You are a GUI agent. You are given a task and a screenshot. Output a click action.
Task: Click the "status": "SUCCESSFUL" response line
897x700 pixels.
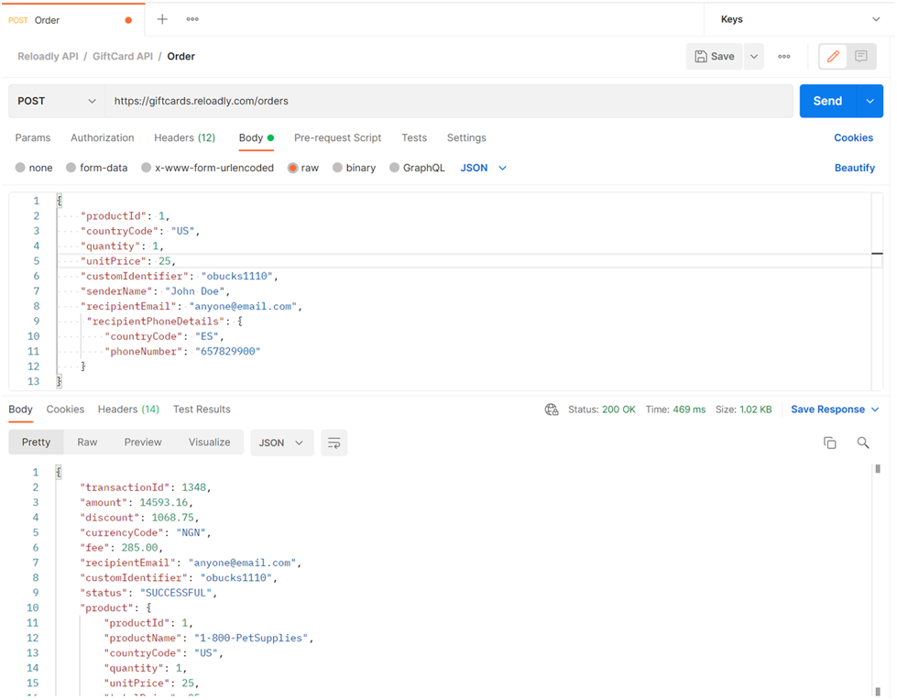[148, 593]
